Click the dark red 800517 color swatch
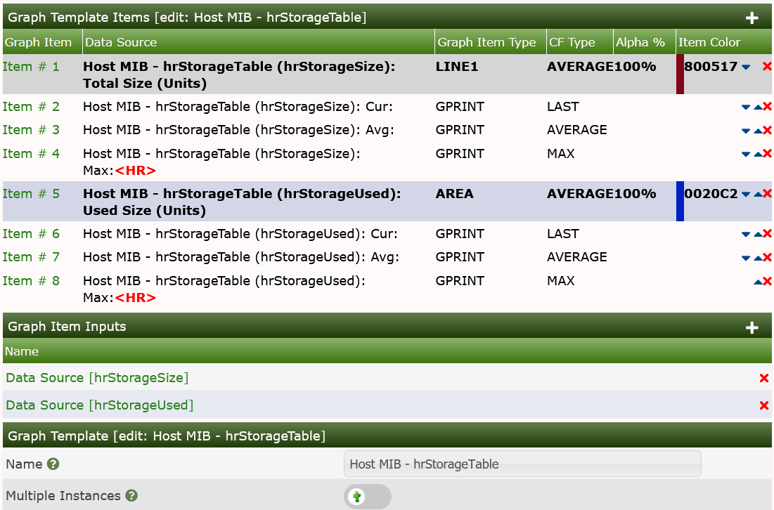774x510 pixels. click(680, 74)
